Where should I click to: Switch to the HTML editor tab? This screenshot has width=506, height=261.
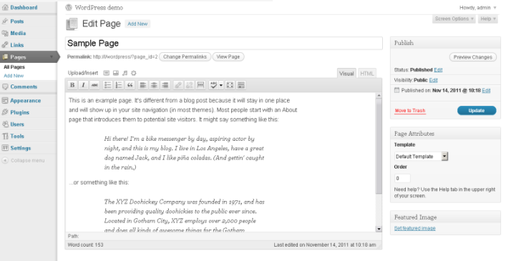367,74
